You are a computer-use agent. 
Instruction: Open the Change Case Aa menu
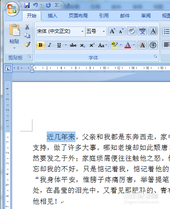[102, 45]
